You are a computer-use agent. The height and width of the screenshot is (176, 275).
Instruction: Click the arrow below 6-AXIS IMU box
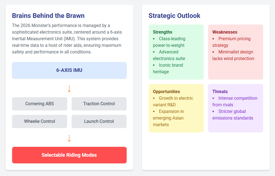[x=69, y=88]
